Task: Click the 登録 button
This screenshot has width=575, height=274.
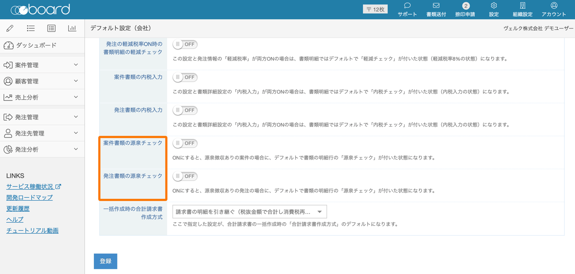Action: tap(105, 261)
